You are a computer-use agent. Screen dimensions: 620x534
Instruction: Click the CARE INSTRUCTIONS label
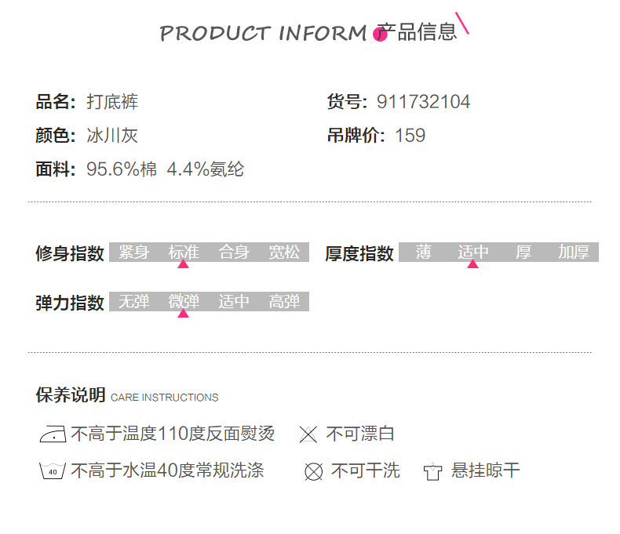point(165,398)
